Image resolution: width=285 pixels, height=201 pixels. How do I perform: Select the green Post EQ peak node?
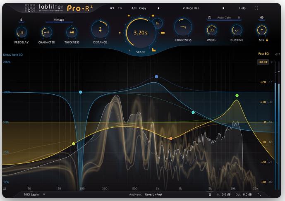coord(237,96)
